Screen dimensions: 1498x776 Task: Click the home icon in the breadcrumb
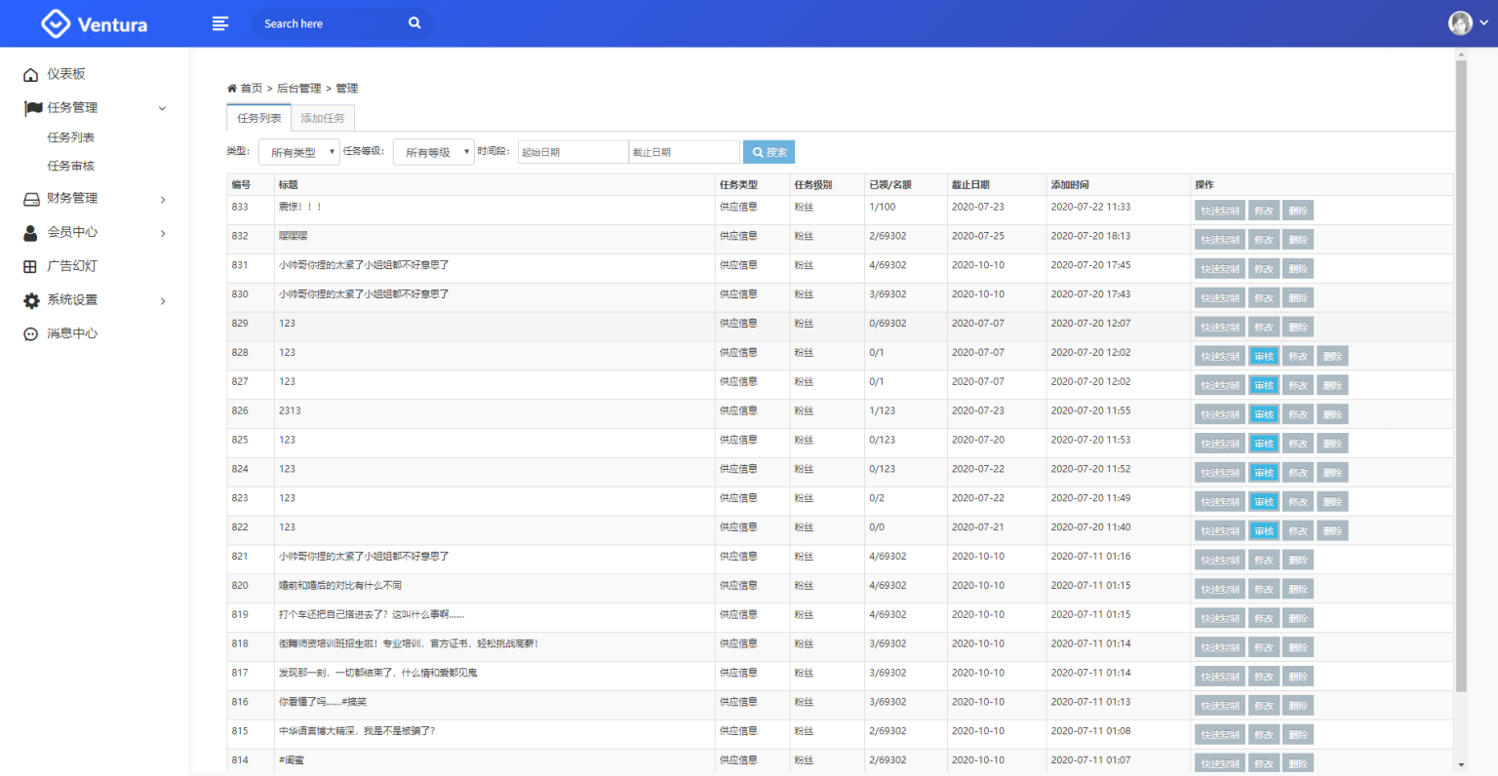230,87
